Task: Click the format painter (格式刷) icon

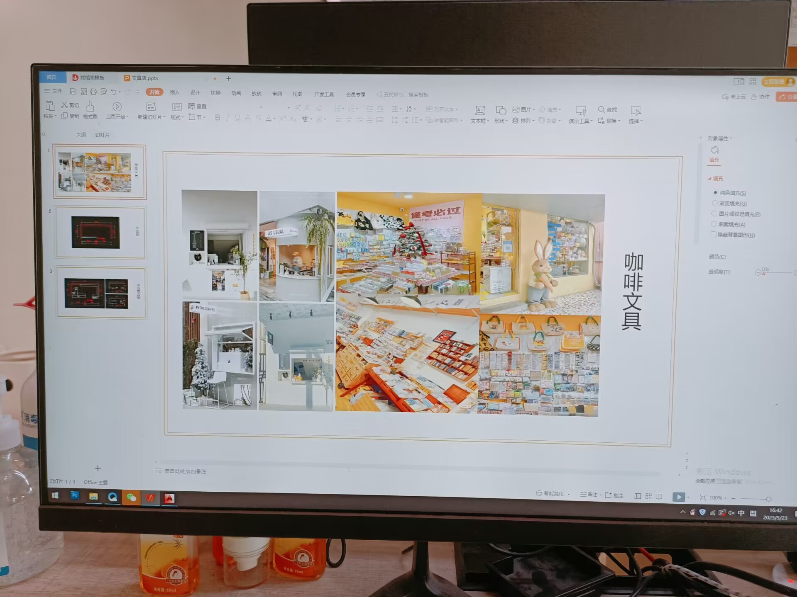Action: point(90,107)
